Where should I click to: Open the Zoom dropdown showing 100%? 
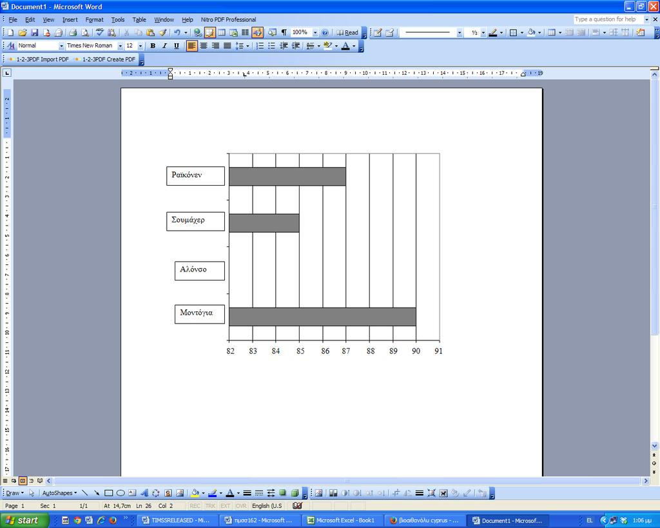(x=315, y=32)
